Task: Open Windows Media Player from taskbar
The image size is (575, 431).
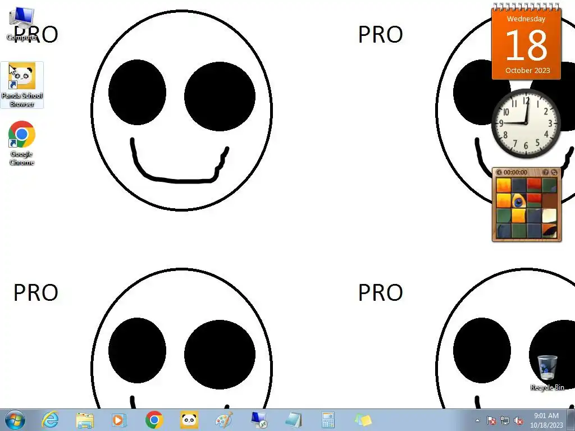Action: pyautogui.click(x=119, y=420)
